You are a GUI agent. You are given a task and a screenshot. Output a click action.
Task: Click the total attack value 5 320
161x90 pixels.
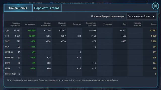point(154,36)
